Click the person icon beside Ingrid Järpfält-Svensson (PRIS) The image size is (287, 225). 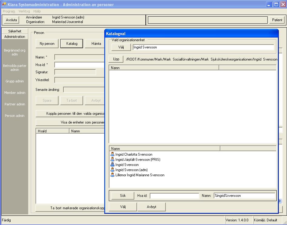pyautogui.click(x=112, y=159)
